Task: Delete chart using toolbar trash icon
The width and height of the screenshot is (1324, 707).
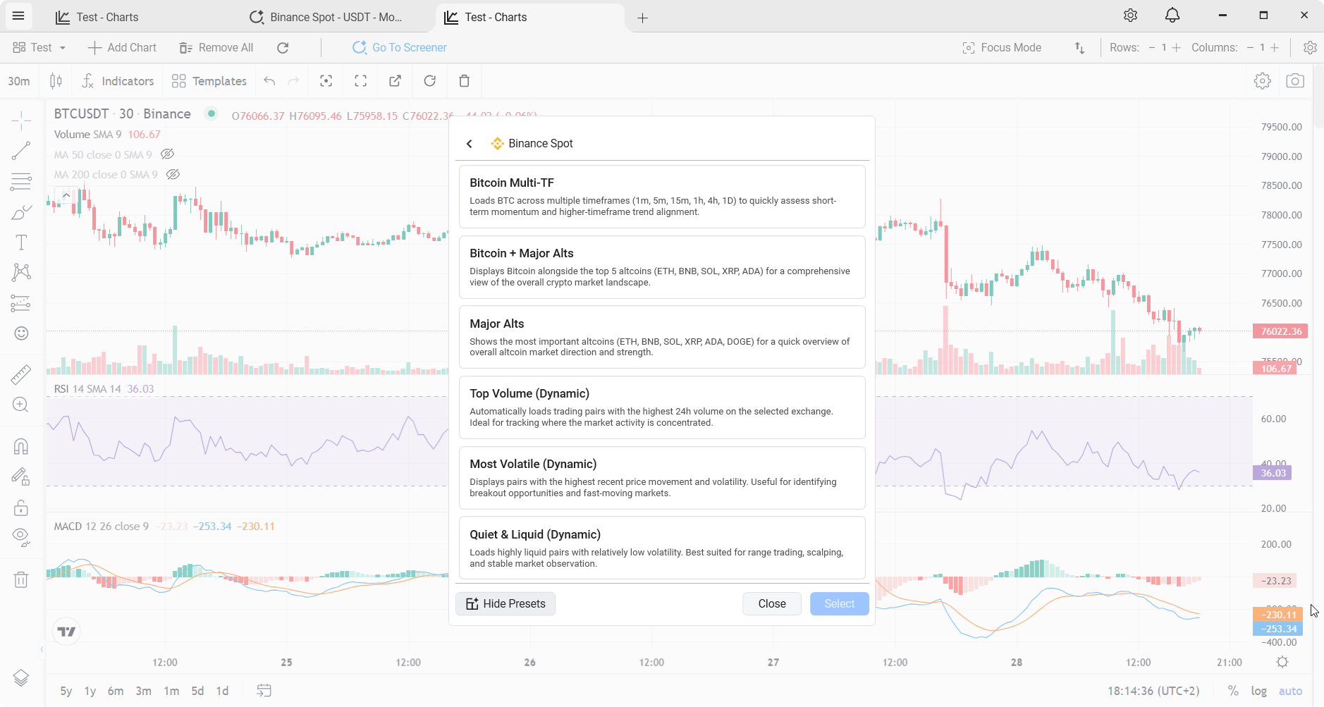Action: point(464,81)
